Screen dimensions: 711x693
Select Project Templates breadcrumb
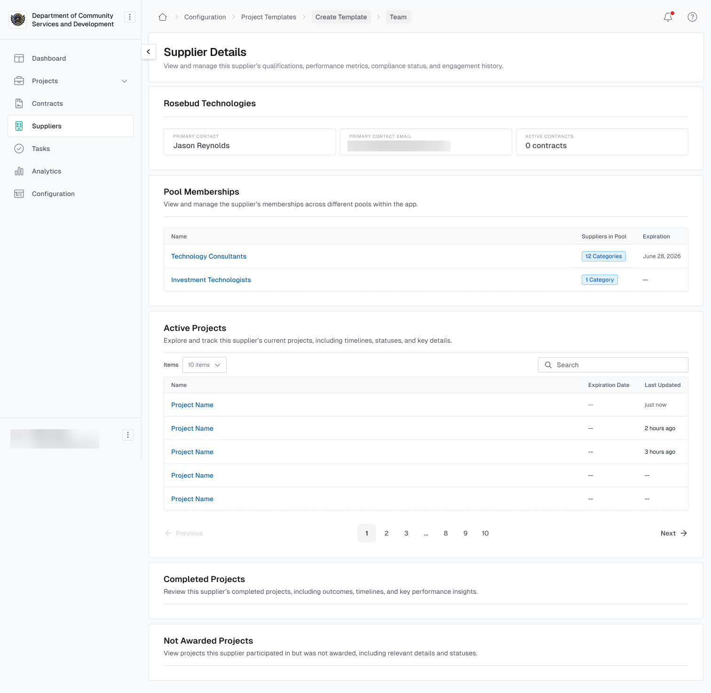[x=269, y=17]
